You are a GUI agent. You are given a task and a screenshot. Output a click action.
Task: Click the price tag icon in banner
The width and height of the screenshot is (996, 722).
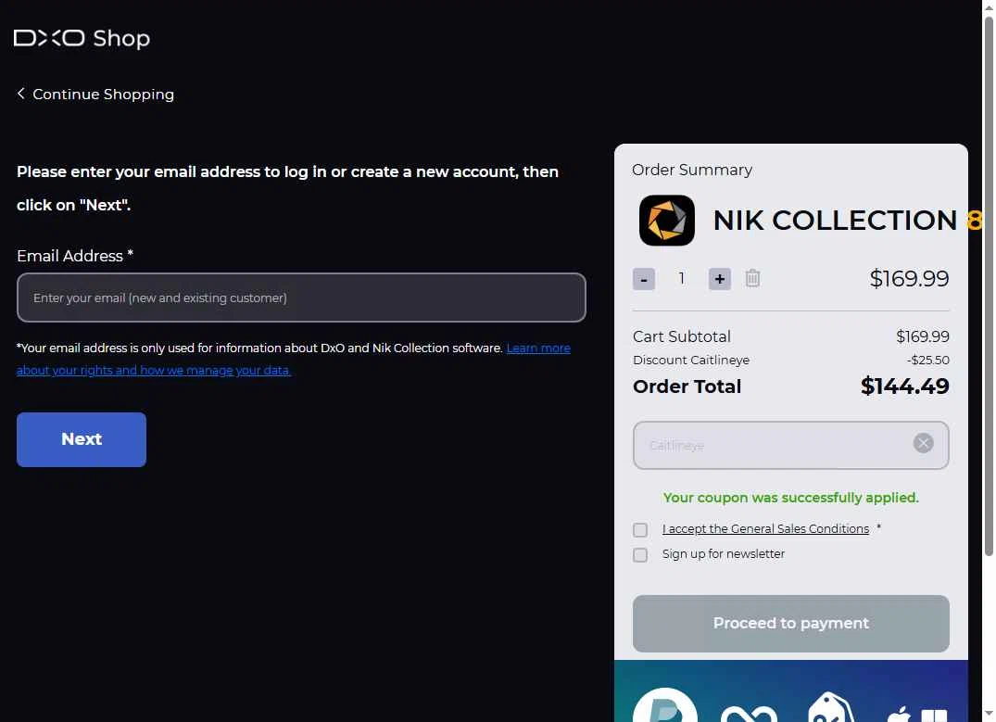[830, 707]
